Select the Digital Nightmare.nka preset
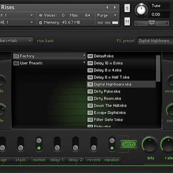 (121, 84)
